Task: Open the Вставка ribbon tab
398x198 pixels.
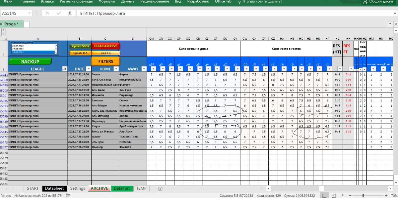Action: click(47, 1)
